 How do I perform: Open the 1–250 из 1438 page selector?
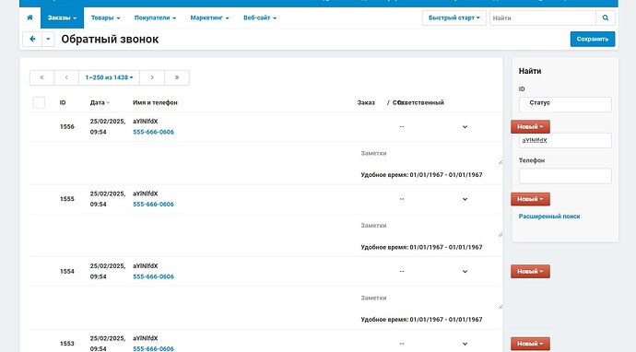click(x=109, y=77)
